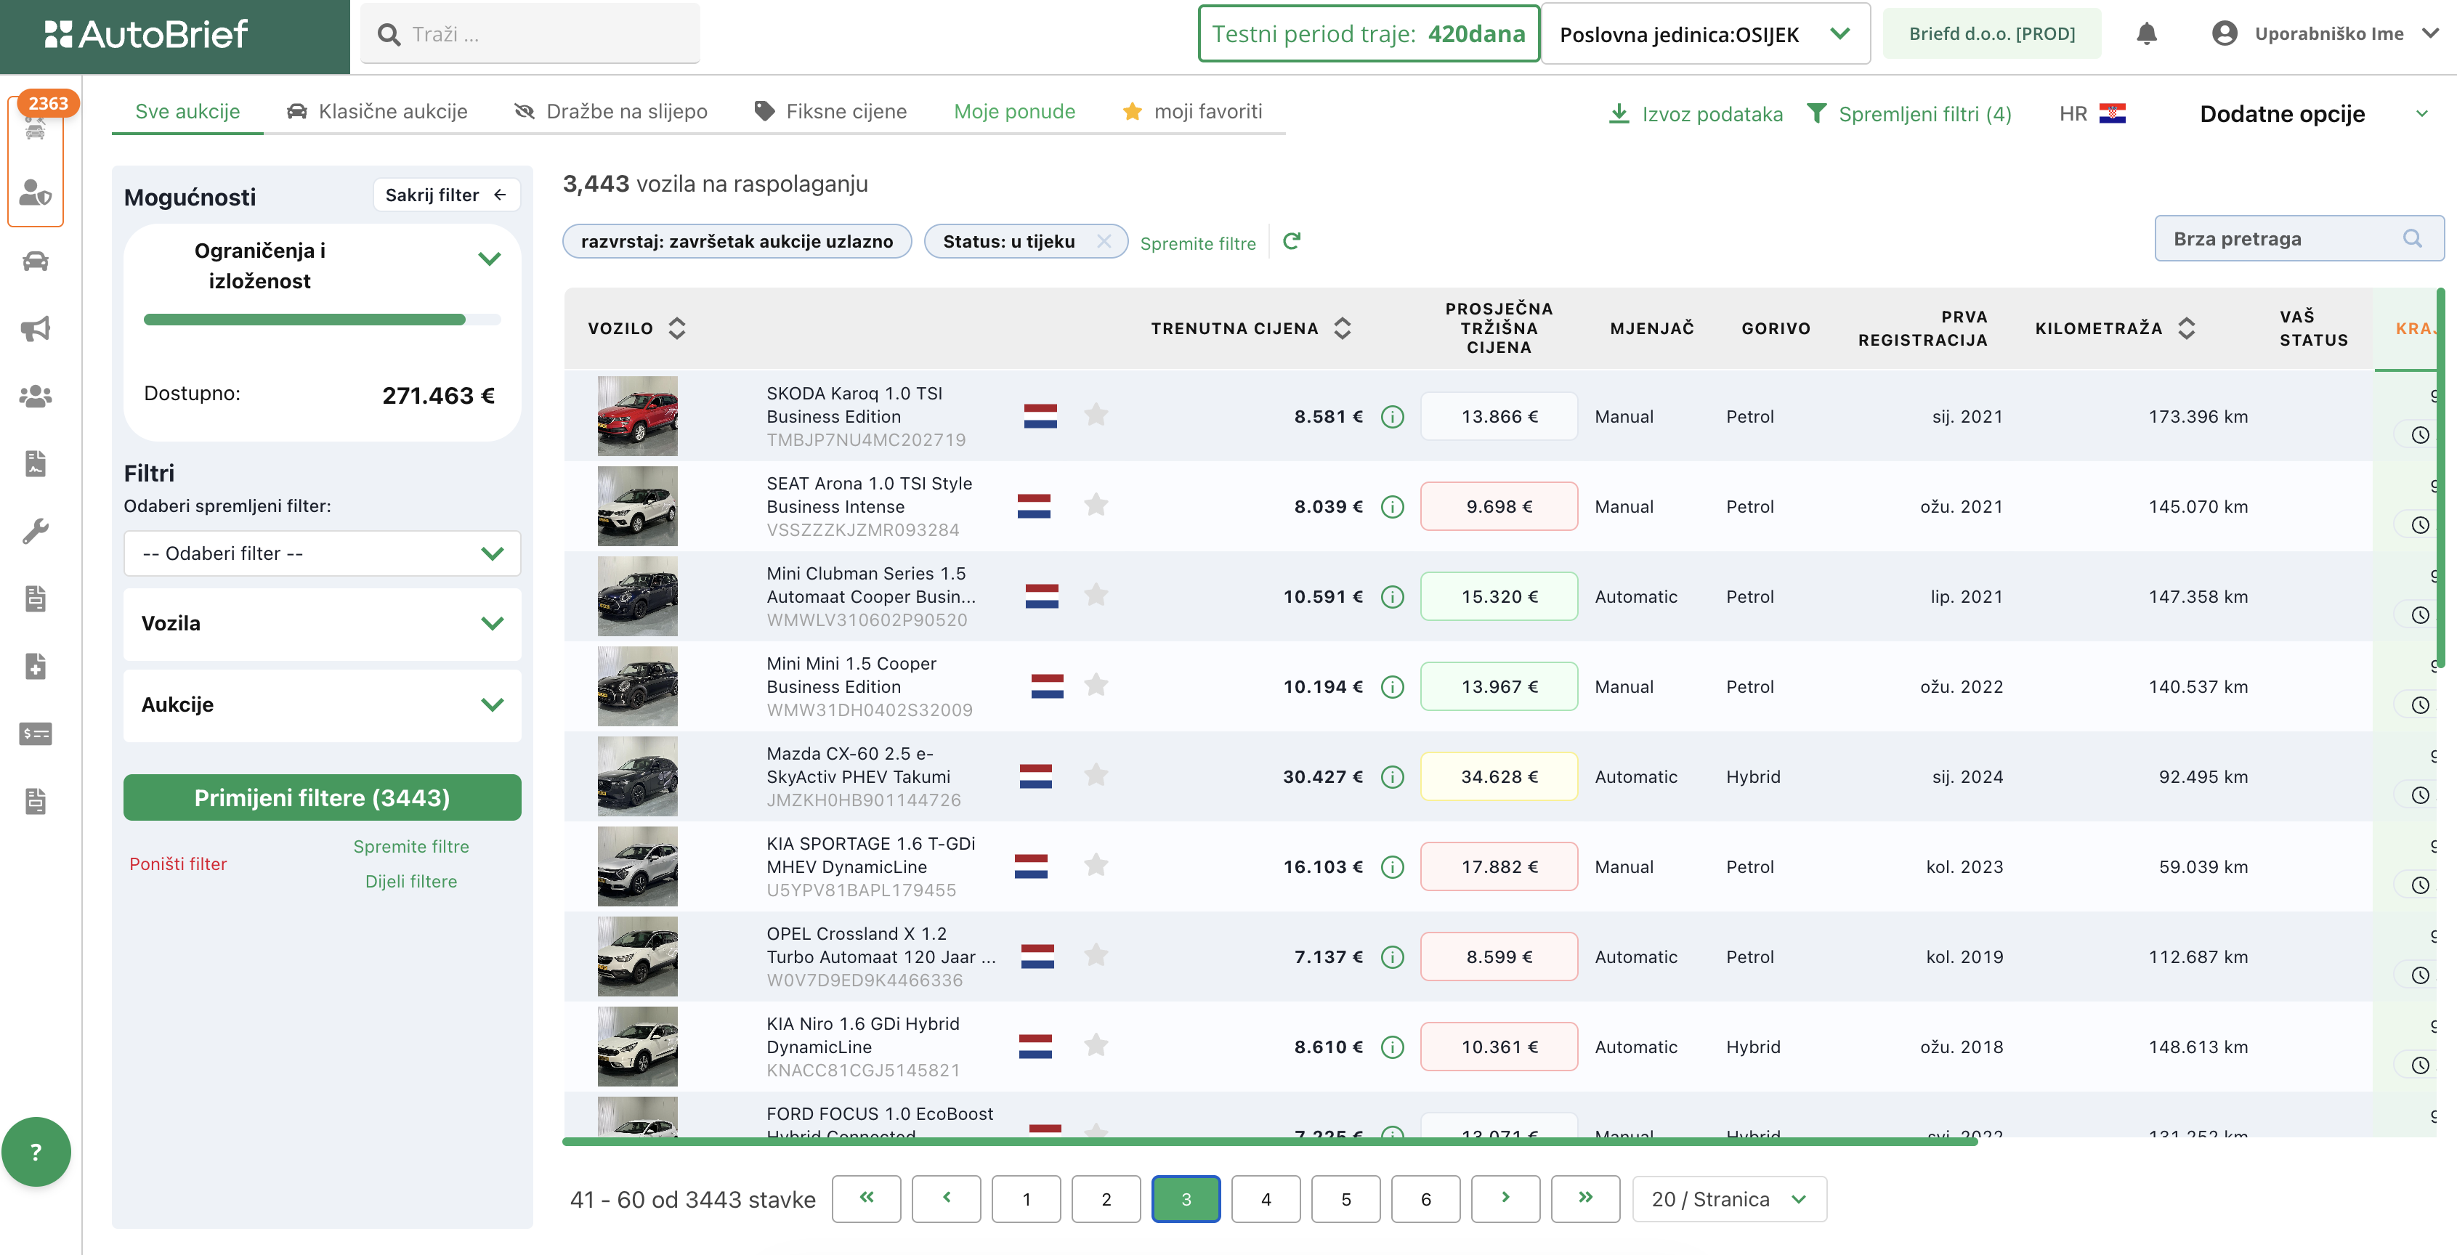This screenshot has width=2457, height=1255.
Task: Click the Poništi filter link
Action: 179,864
